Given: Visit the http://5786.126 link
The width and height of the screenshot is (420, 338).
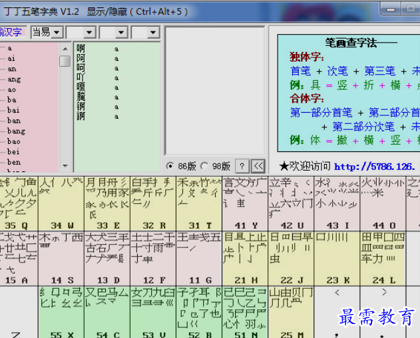Looking at the screenshot, I should click(375, 167).
